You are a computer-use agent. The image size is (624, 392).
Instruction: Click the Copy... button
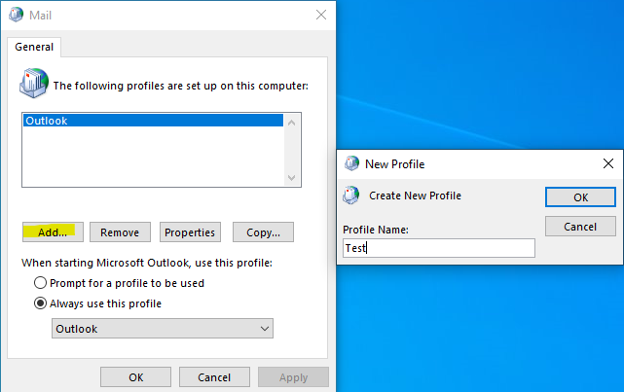click(x=263, y=232)
